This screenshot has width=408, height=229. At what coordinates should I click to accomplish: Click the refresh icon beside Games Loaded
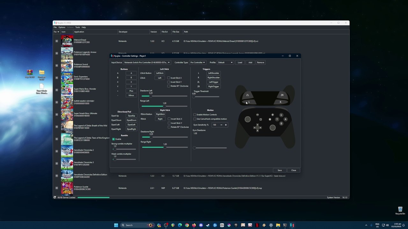coord(55,198)
